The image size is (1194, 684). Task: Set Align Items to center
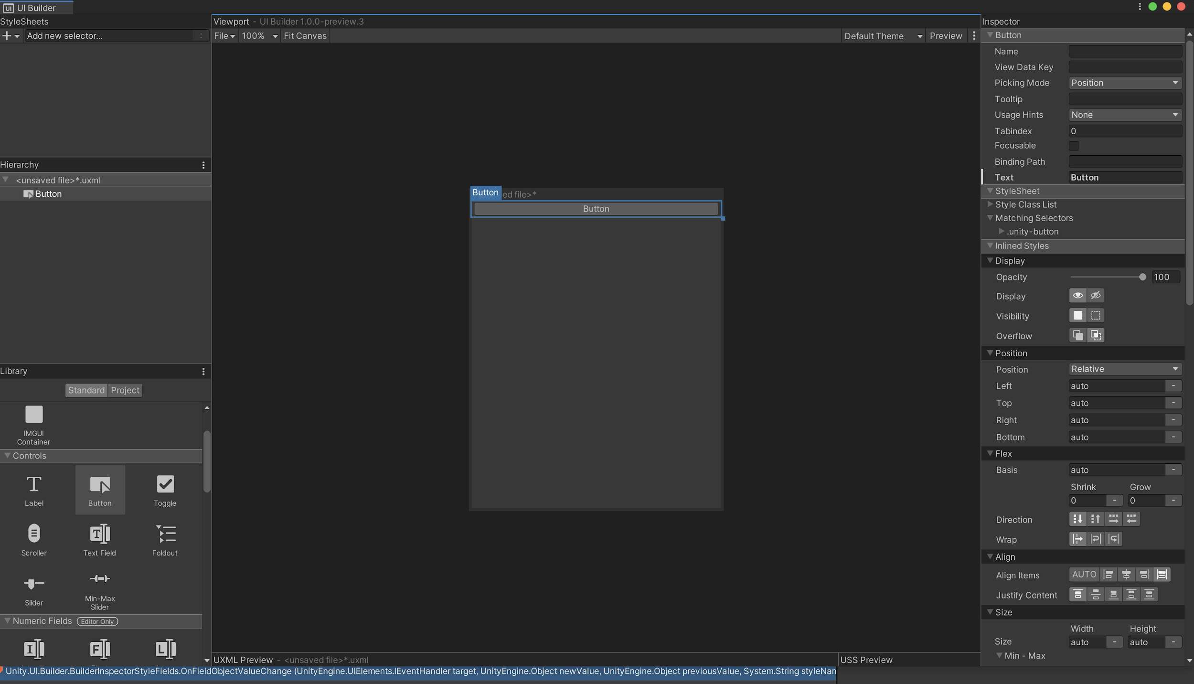(1126, 575)
